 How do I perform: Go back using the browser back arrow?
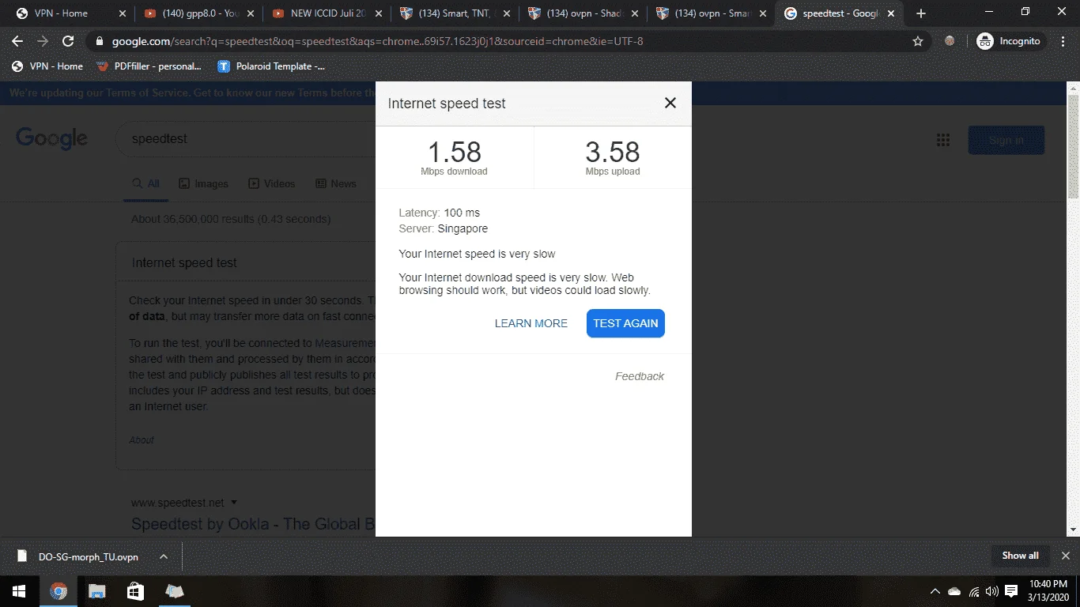(17, 41)
